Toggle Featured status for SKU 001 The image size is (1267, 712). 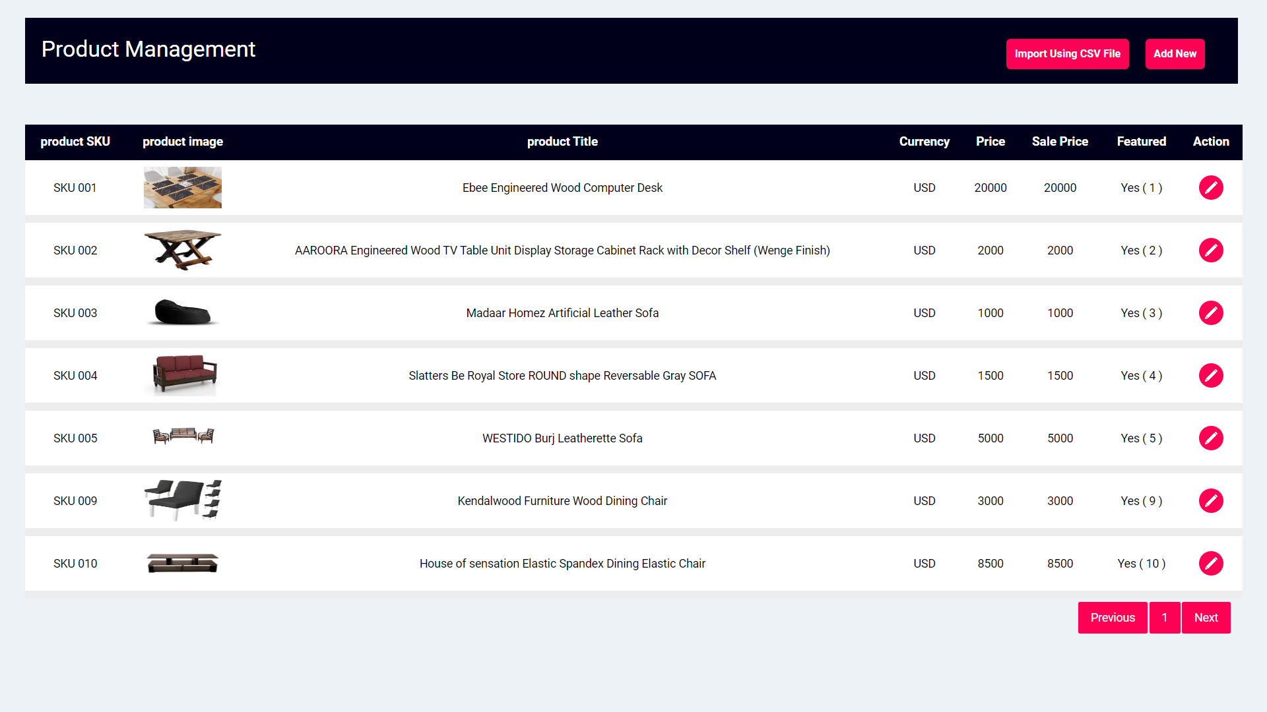pos(1141,187)
